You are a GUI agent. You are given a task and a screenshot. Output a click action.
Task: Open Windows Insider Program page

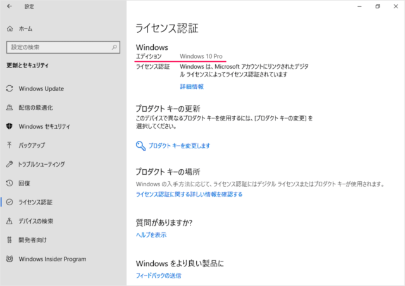(52, 259)
